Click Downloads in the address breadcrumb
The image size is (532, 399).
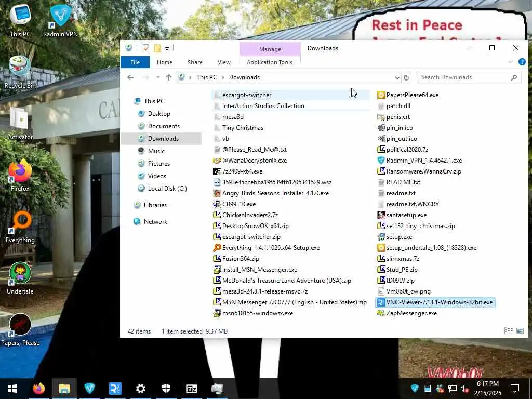(x=244, y=77)
